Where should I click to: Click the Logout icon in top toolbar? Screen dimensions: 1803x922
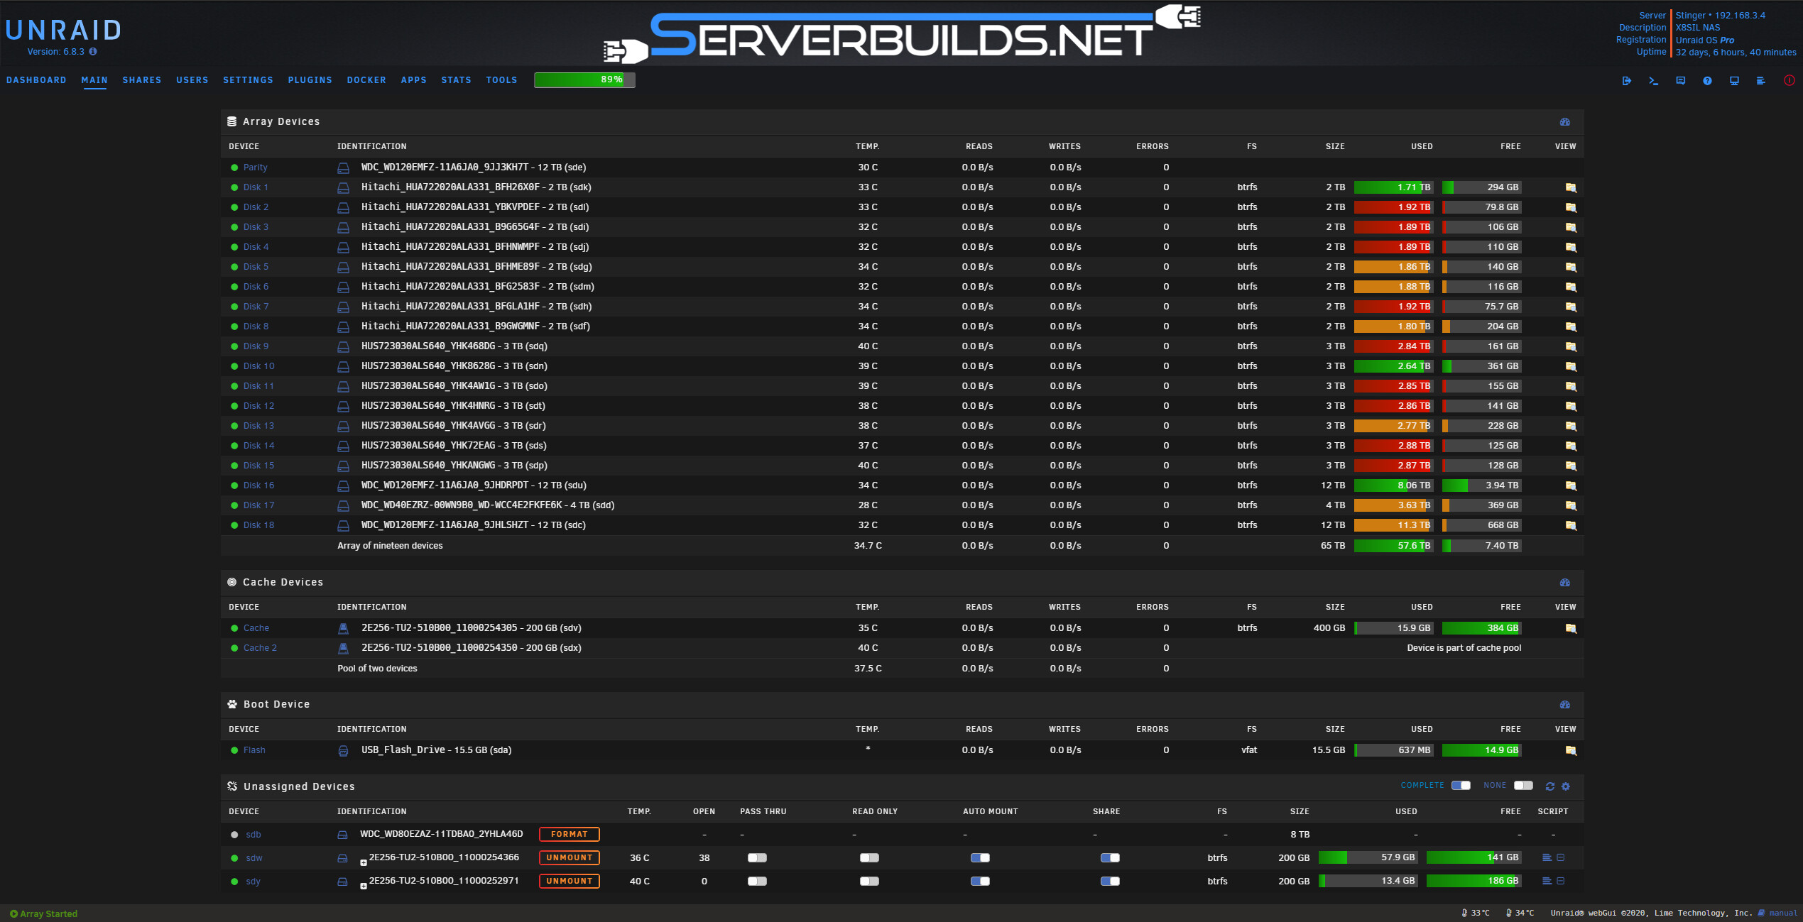(1627, 81)
